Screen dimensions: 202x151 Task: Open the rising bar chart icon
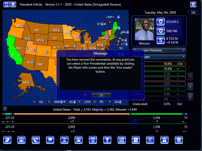coord(121,140)
